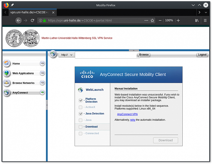Click the arrow button next to Browse Networks
Screen dimensions: 213x165
pos(42,82)
